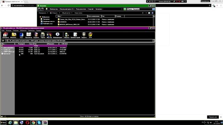Bookmark page with the star icon
223x125 pixels.
[x=210, y=6]
